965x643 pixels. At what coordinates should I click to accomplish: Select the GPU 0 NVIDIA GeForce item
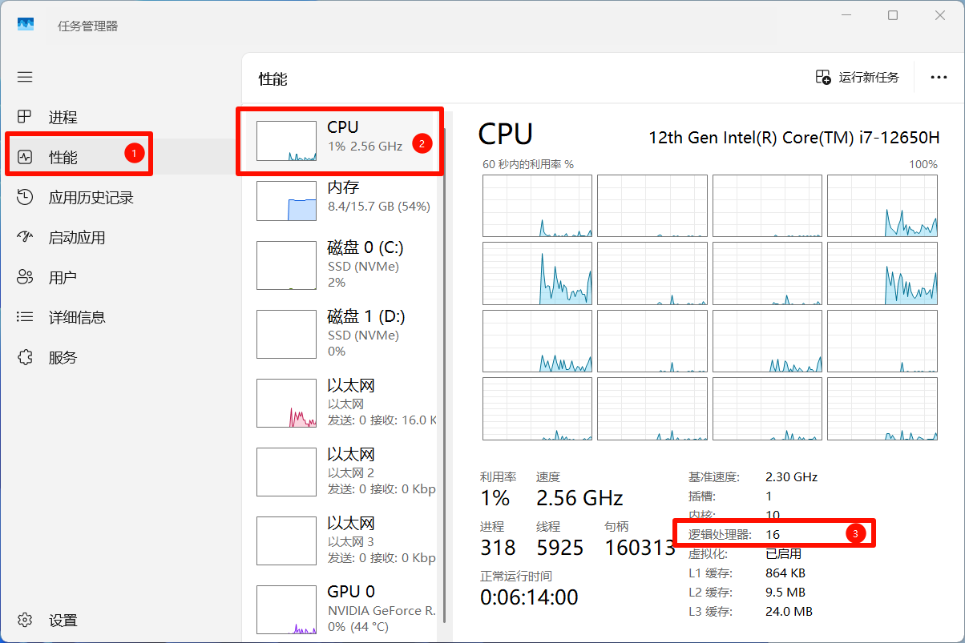point(345,609)
